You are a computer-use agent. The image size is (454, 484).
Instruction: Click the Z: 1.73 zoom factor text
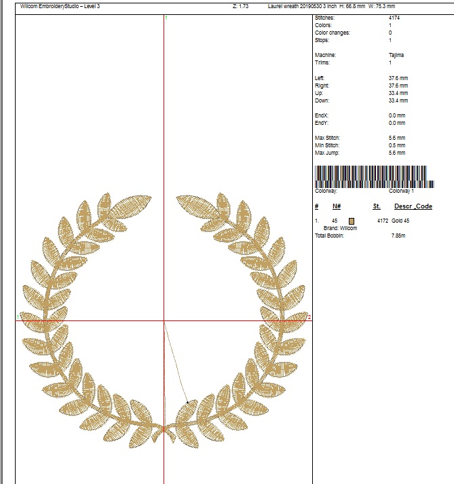(x=240, y=5)
